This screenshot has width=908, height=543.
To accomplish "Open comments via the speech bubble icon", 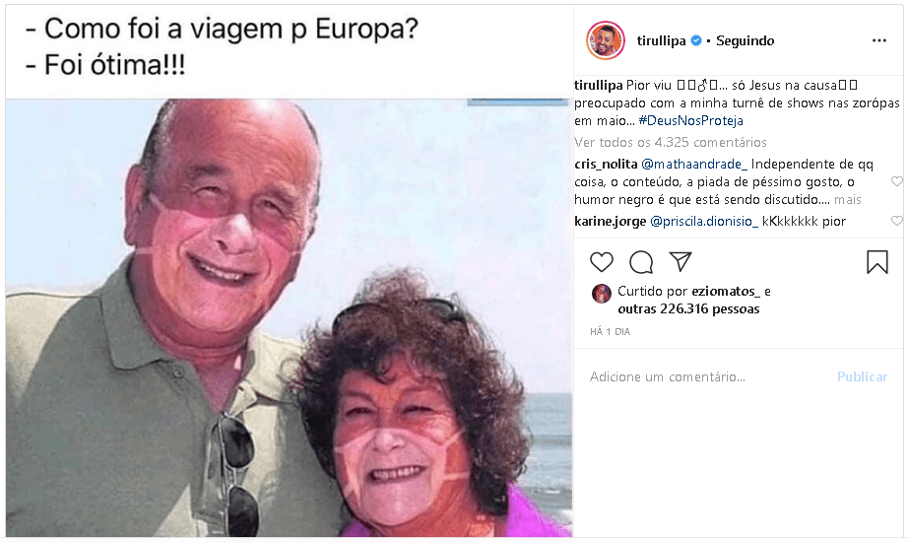I will point(641,262).
